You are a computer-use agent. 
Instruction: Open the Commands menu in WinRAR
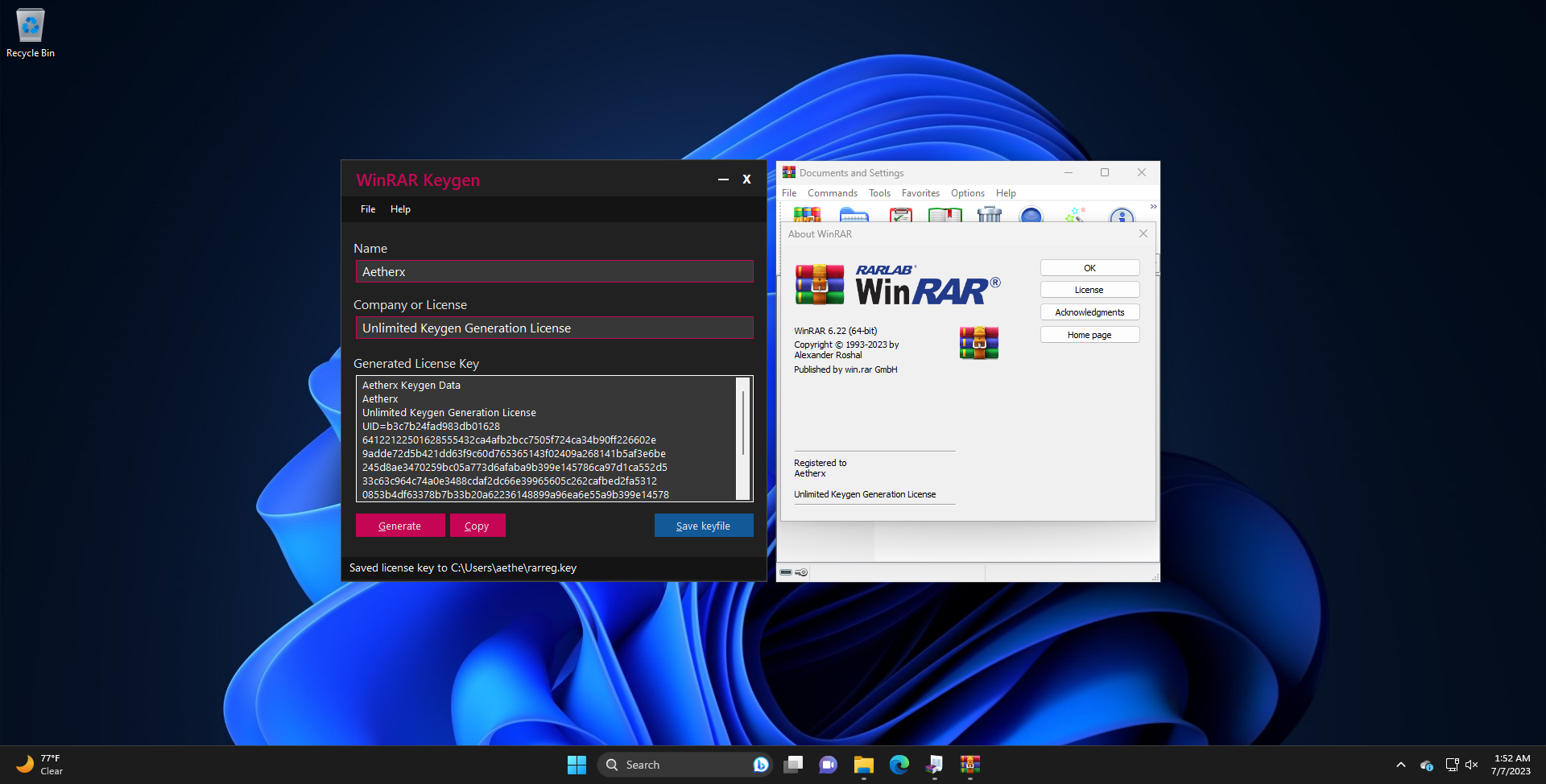(x=833, y=193)
